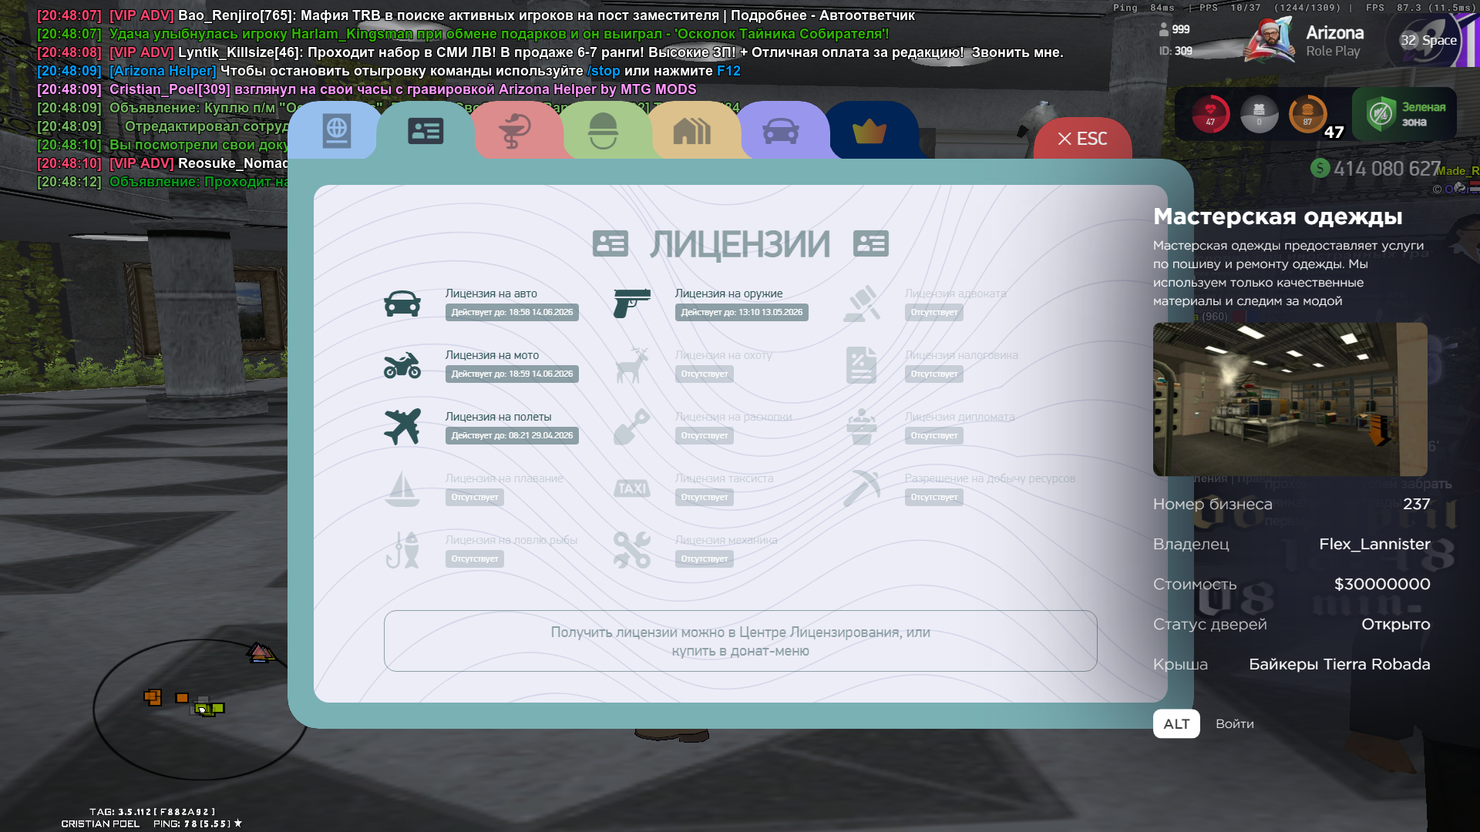This screenshot has width=1480, height=832.
Task: Close menu with ESC button
Action: click(1082, 139)
